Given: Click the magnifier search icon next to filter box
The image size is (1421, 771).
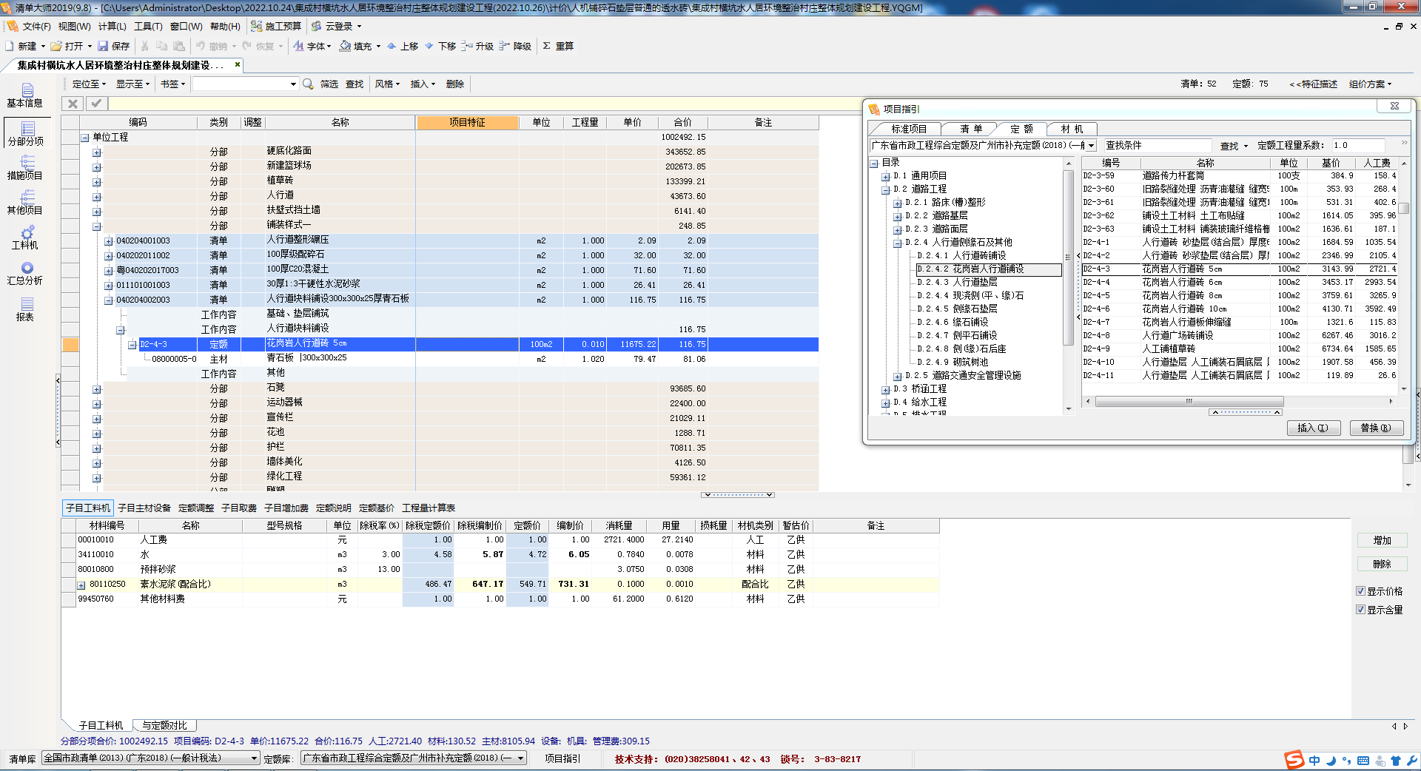Looking at the screenshot, I should click(308, 84).
